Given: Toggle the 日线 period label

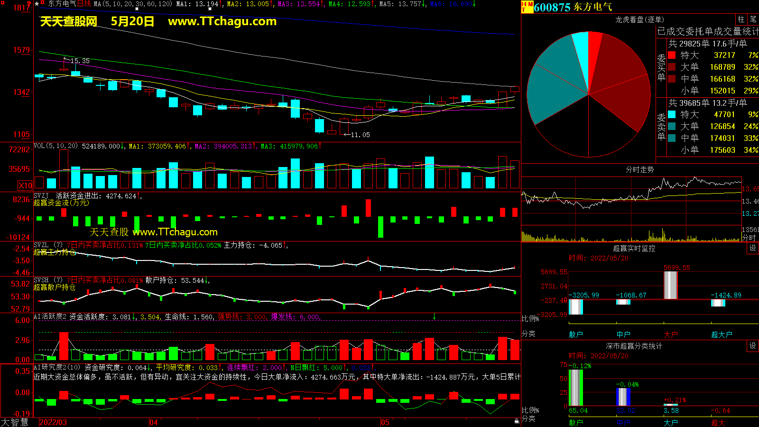Looking at the screenshot, I should click(84, 4).
